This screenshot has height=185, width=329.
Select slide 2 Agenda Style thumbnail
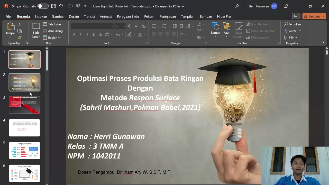24,82
